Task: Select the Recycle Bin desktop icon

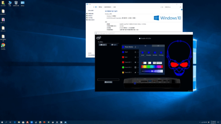Action: click(x=16, y=3)
